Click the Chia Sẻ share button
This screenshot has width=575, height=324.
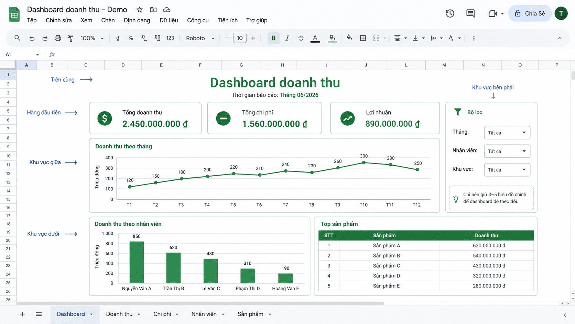pos(530,13)
